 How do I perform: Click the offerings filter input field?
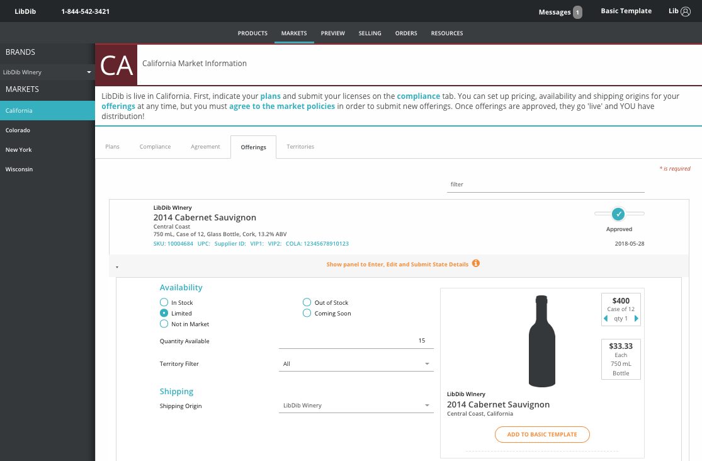pyautogui.click(x=545, y=185)
